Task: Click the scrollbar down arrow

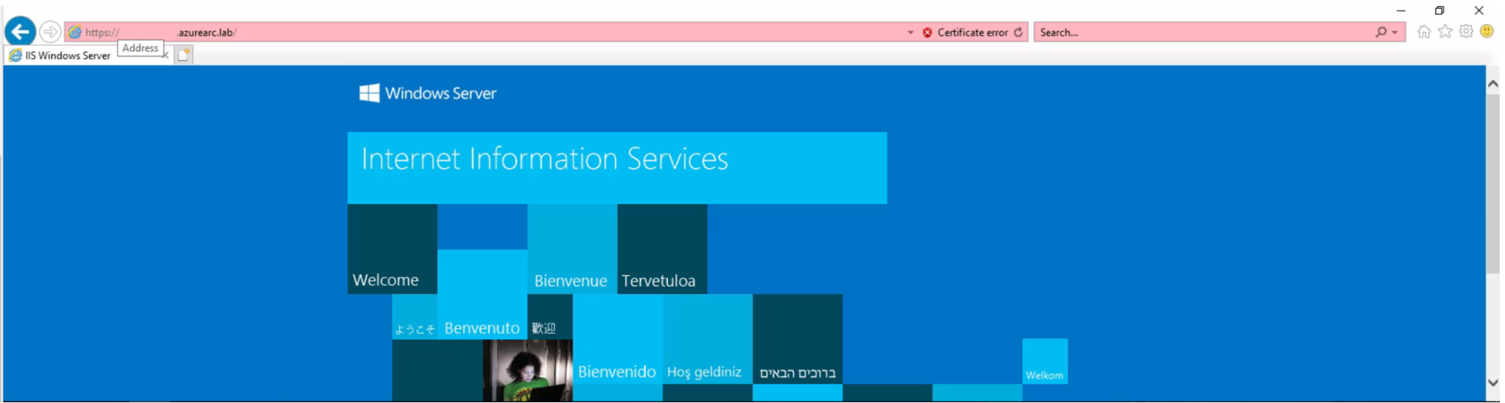Action: point(1492,383)
